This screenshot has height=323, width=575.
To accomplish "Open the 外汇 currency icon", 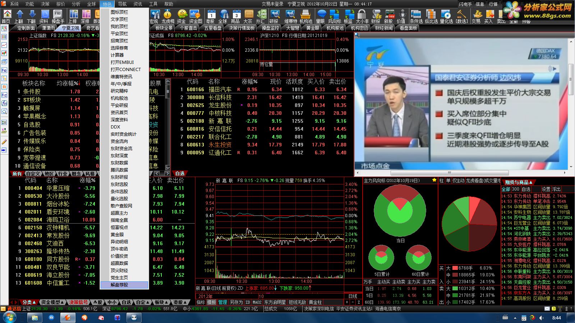I will click(261, 17).
